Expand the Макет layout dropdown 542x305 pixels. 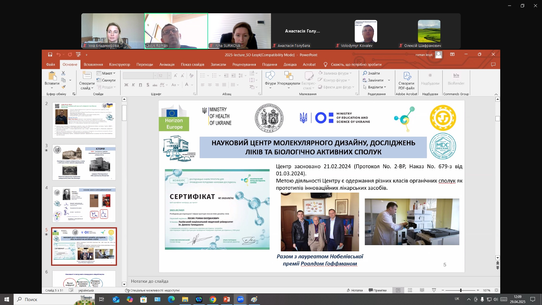point(106,73)
